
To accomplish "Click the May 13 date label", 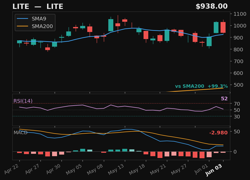I will [116, 169].
